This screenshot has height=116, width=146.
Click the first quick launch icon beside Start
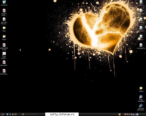(x=8, y=115)
